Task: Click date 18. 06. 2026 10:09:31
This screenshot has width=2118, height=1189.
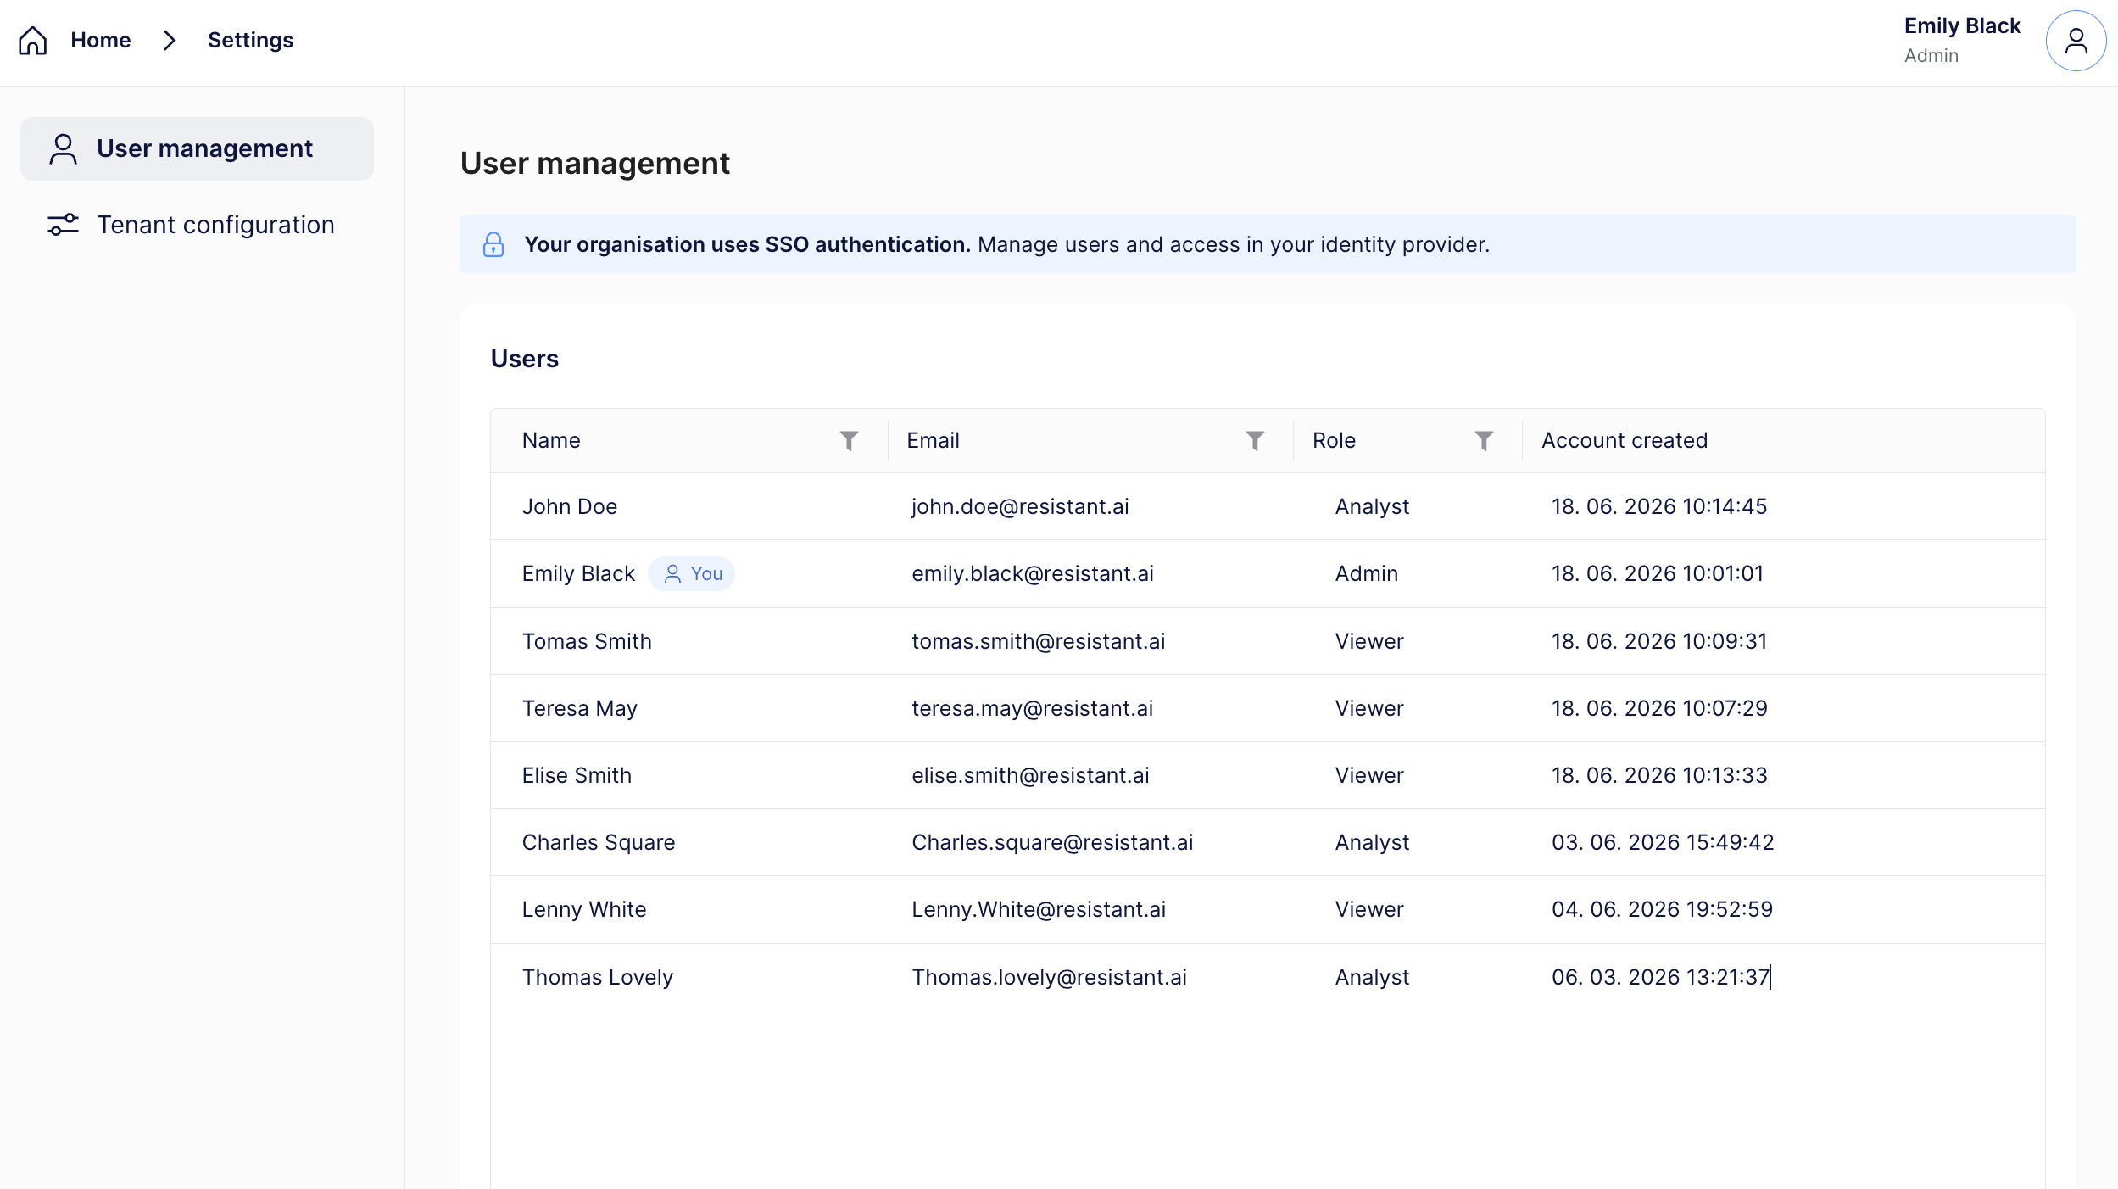Action: click(1659, 642)
